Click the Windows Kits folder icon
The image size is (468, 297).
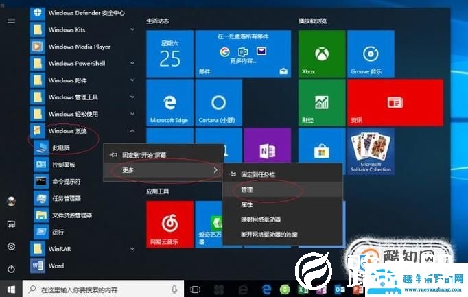37,29
